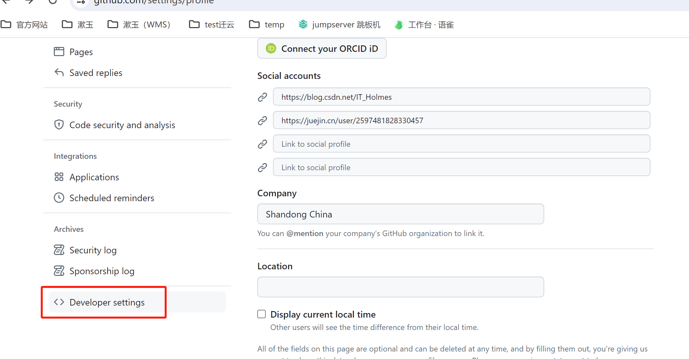
Task: Click the Saved replies reply-arrow icon
Action: (x=59, y=72)
